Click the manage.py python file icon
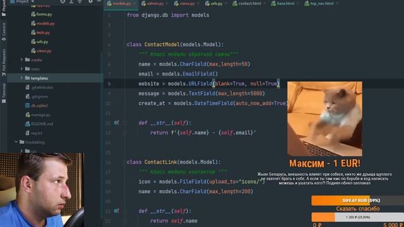Viewport: 404px width, 227px height. coord(28,115)
